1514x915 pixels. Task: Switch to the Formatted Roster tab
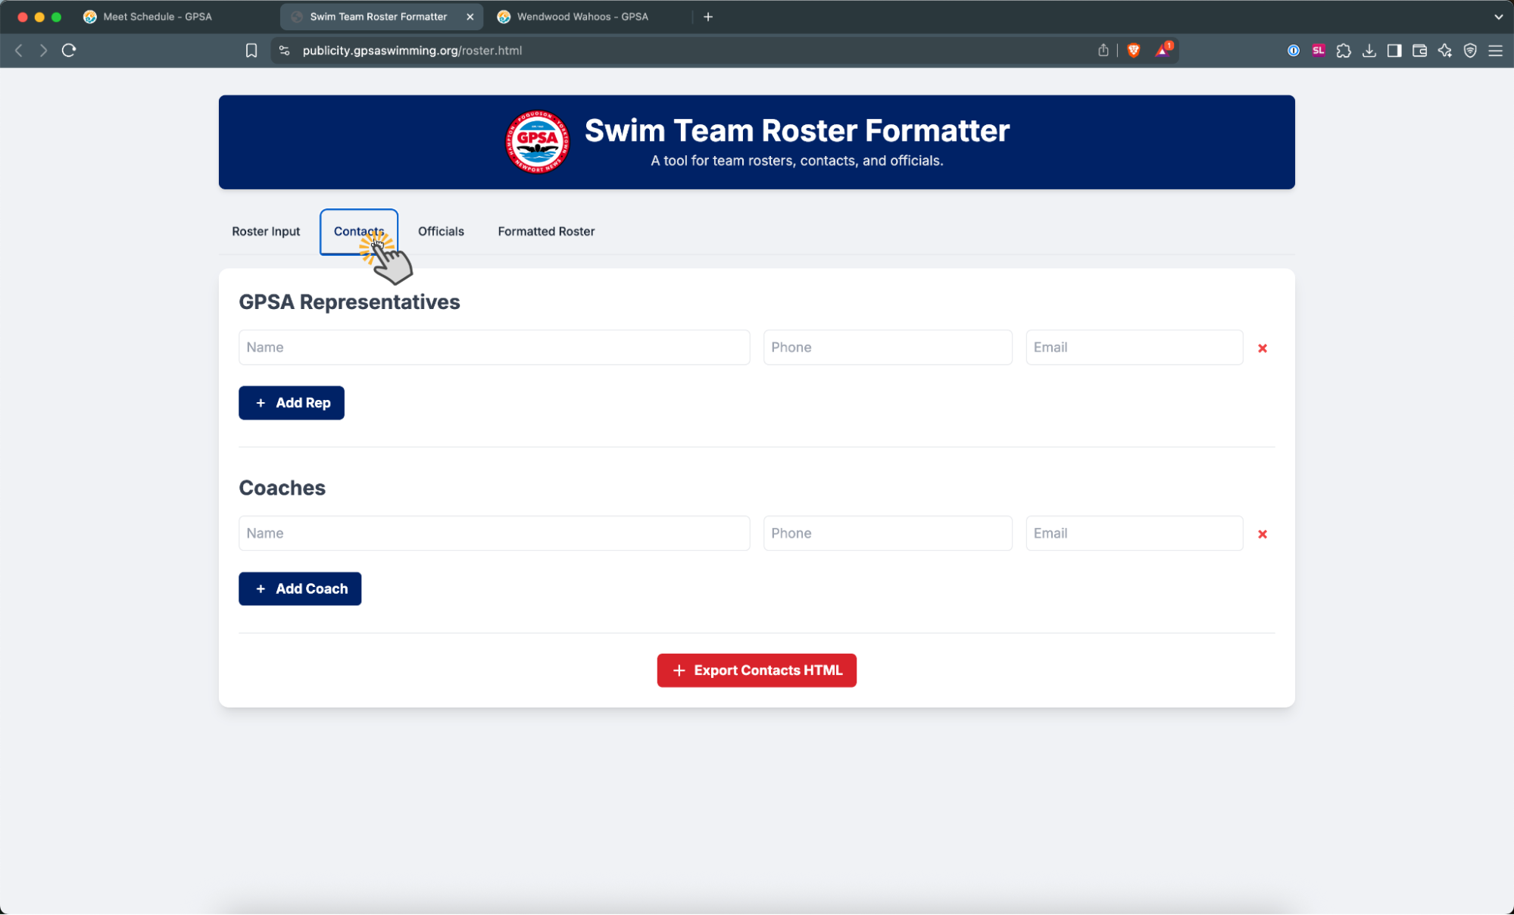pos(545,232)
